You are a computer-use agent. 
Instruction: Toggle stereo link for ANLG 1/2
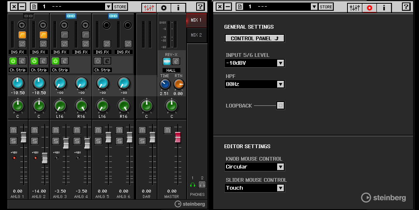pos(28,16)
